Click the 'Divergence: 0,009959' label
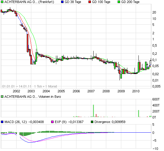 click(110, 122)
